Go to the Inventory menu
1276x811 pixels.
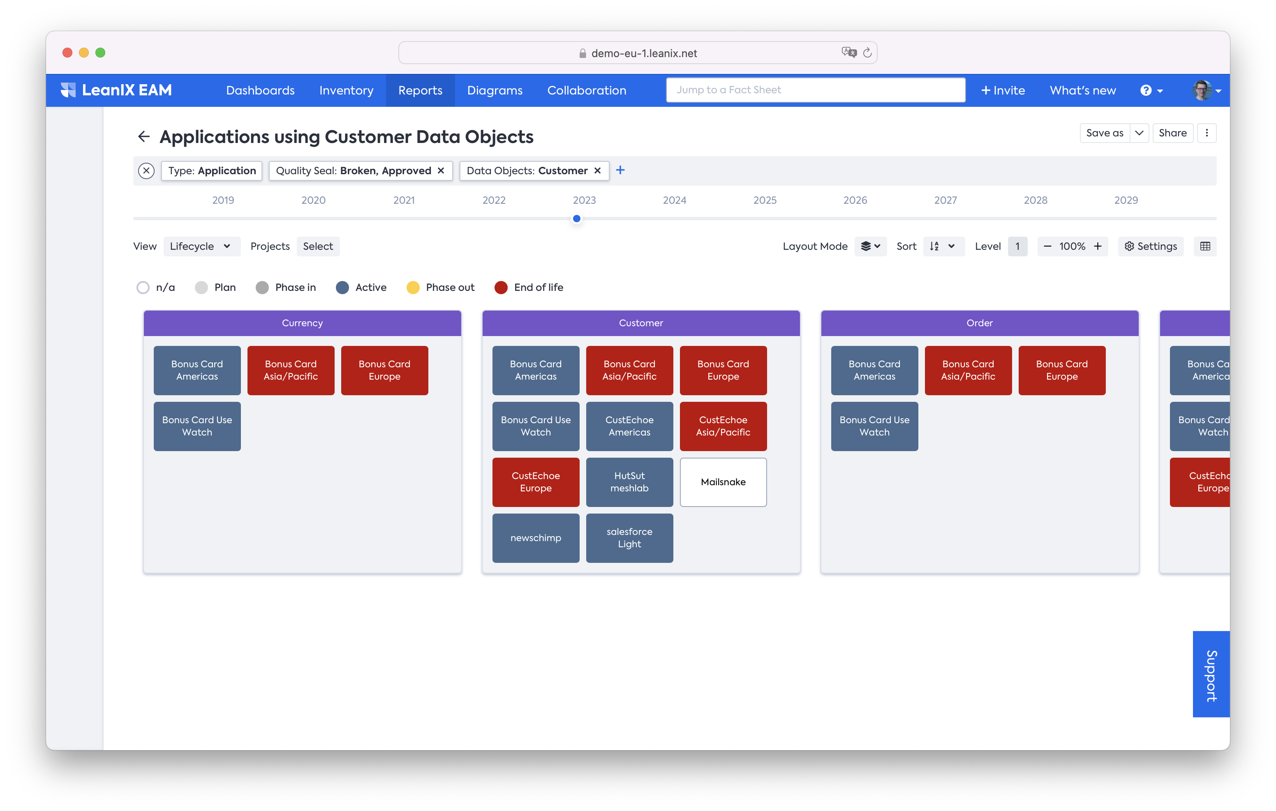[346, 90]
